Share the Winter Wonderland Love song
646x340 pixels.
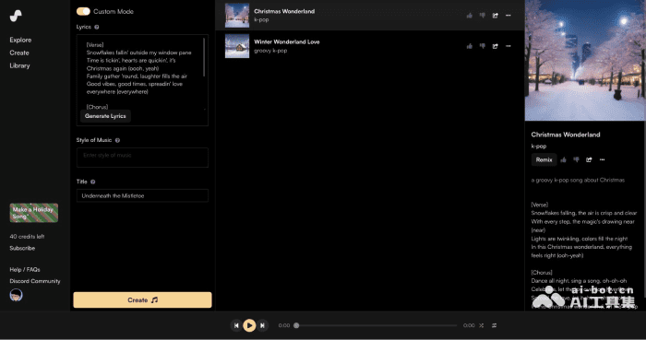pyautogui.click(x=496, y=46)
